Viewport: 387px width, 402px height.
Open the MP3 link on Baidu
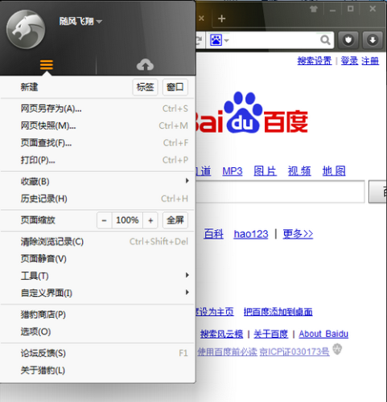coord(233,171)
